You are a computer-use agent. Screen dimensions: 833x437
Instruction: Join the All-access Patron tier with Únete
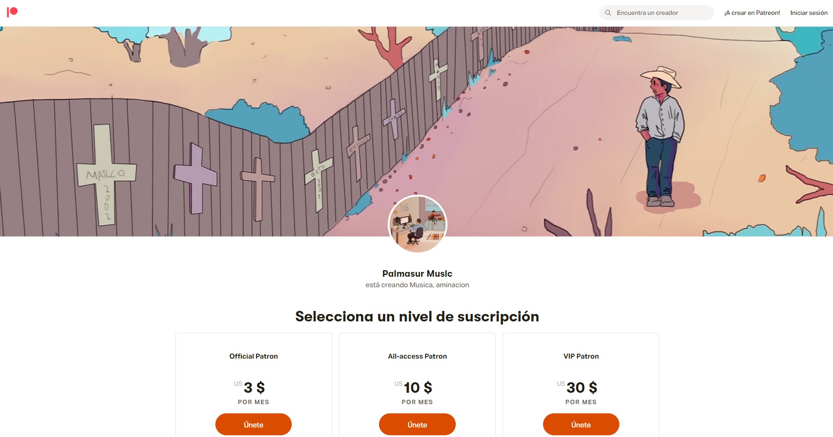tap(417, 424)
